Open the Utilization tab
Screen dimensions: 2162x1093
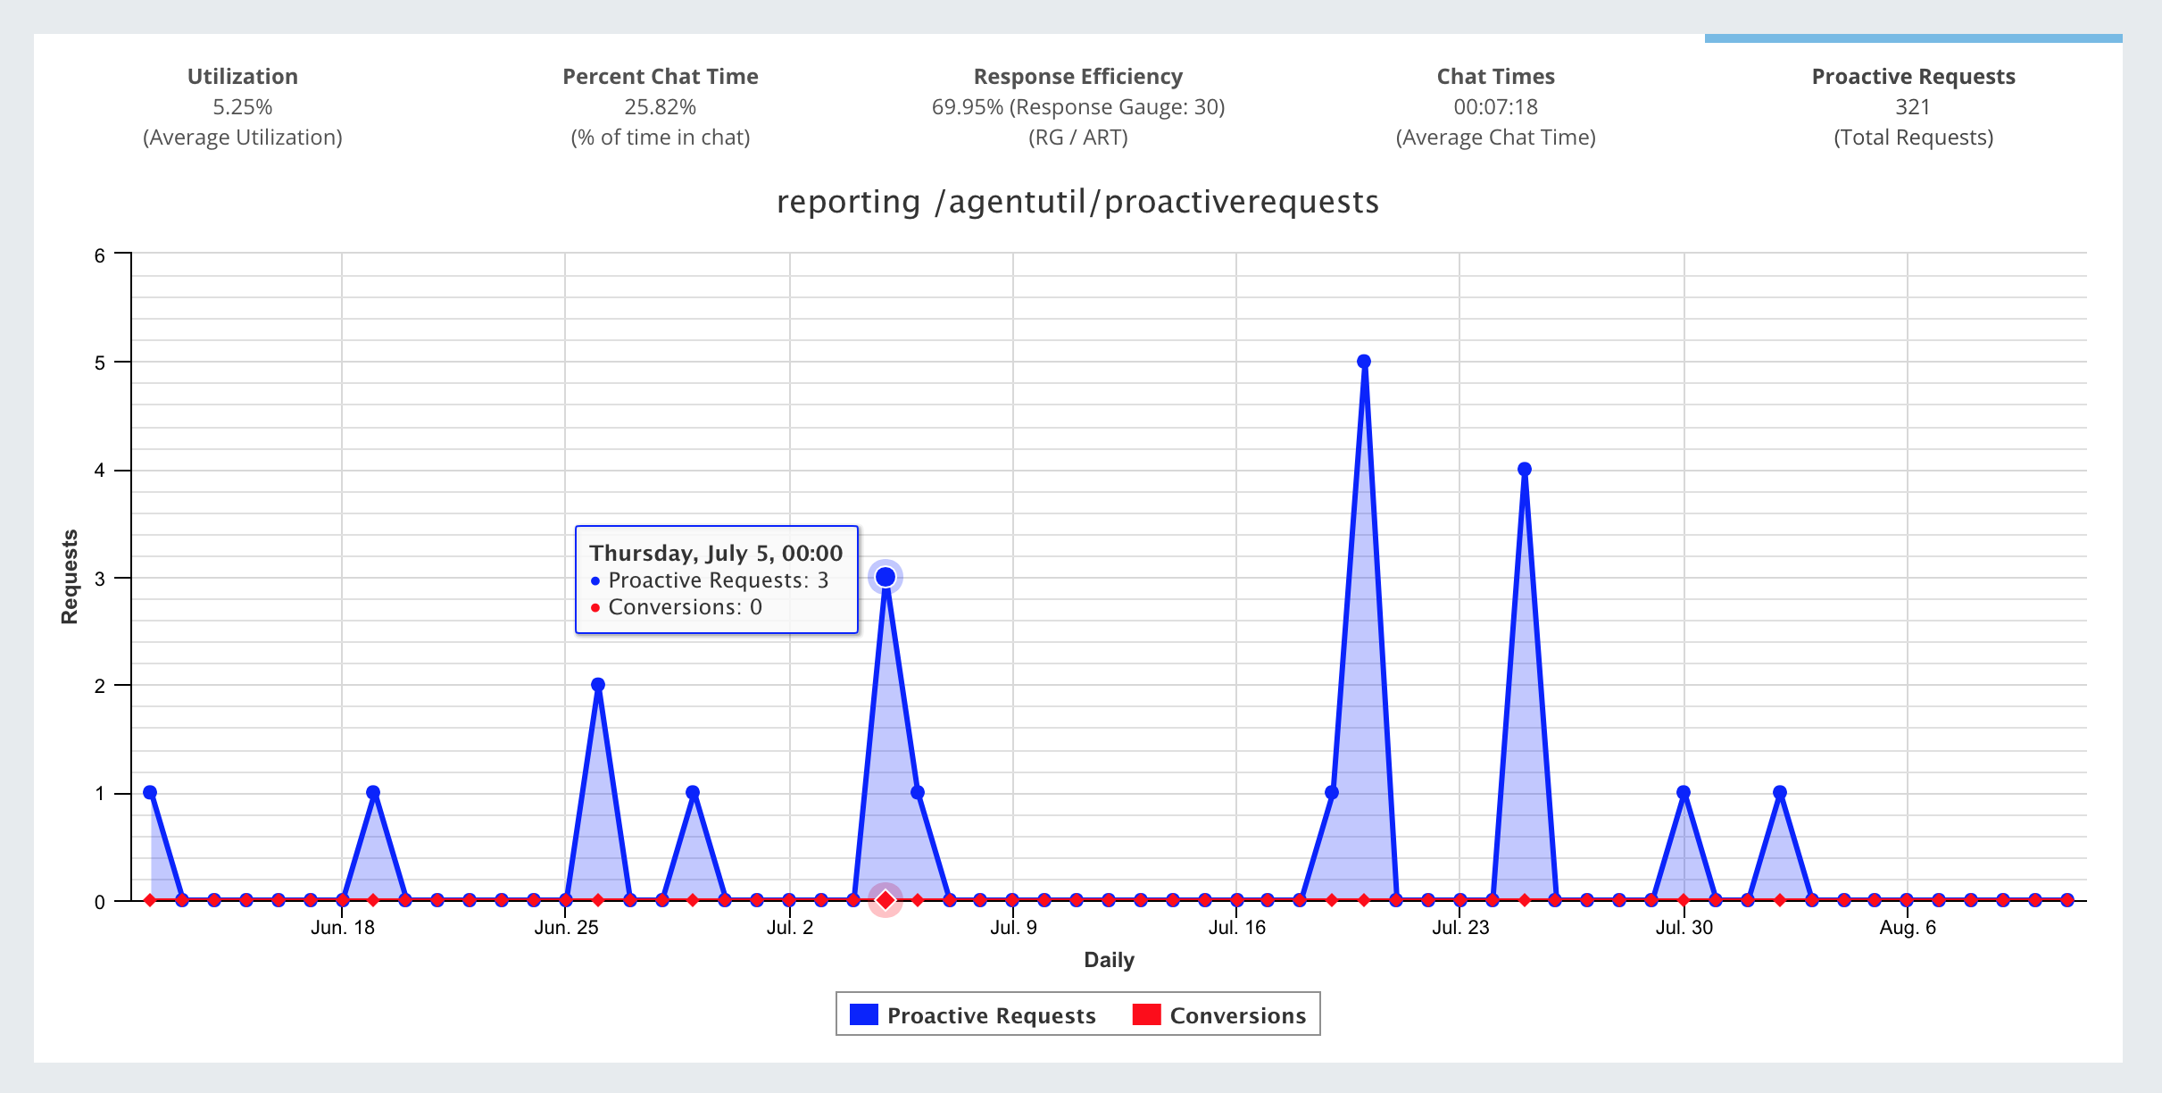pyautogui.click(x=243, y=105)
